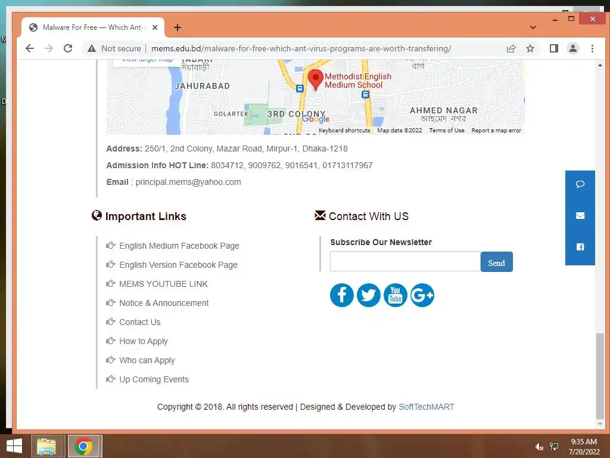The height and width of the screenshot is (458, 610).
Task: Close the Malware For Free tab
Action: coord(155,27)
